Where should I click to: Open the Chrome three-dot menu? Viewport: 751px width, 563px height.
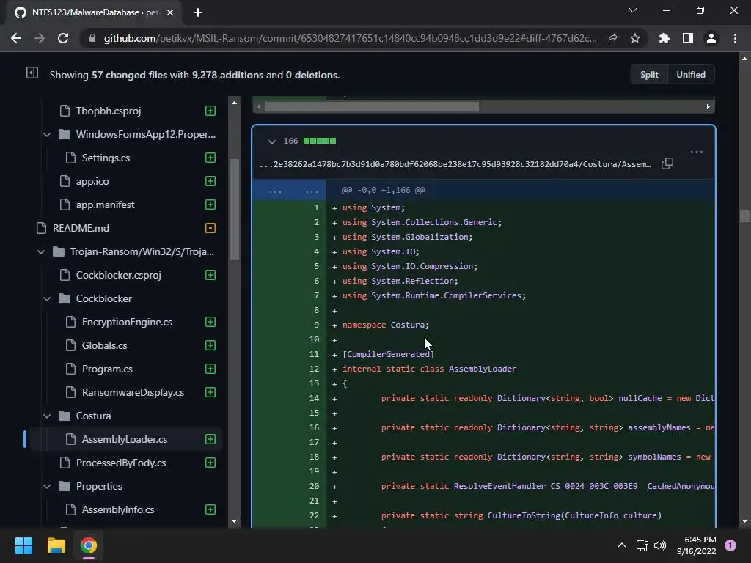coord(735,38)
